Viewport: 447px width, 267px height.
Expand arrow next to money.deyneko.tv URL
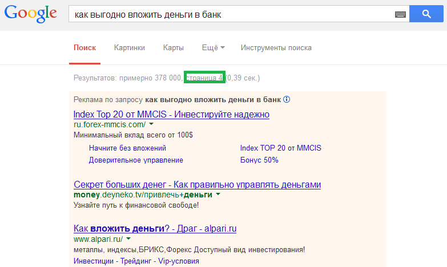pos(218,195)
